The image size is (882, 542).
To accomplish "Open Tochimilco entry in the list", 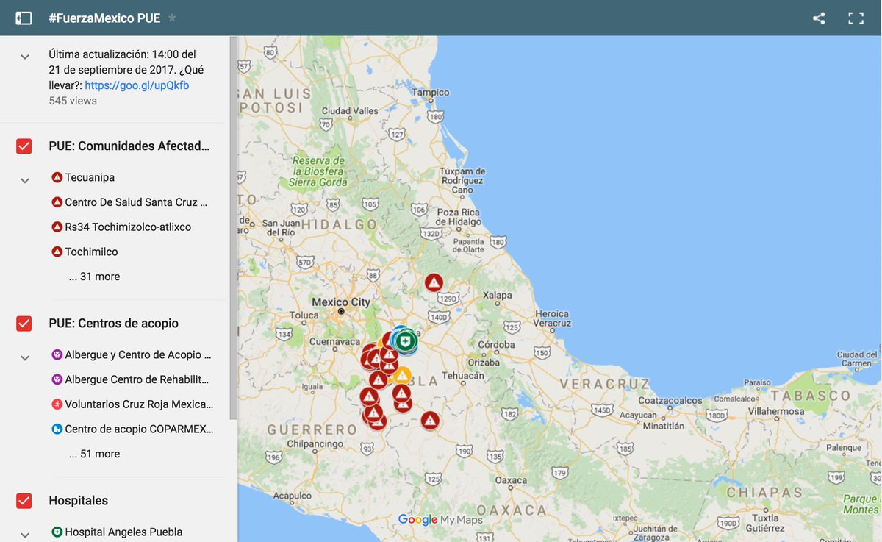I will [91, 252].
